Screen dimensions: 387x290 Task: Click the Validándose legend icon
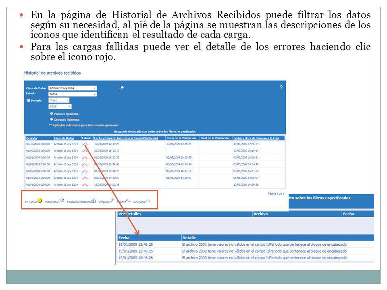[x=62, y=201]
